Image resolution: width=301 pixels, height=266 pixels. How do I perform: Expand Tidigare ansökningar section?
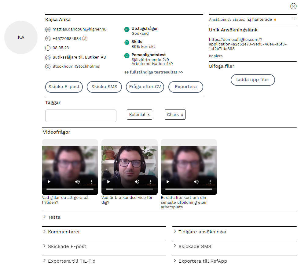click(202, 232)
